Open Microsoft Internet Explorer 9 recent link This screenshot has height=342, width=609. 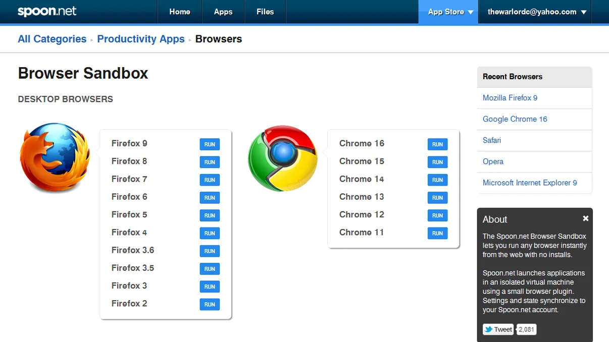[x=530, y=183]
